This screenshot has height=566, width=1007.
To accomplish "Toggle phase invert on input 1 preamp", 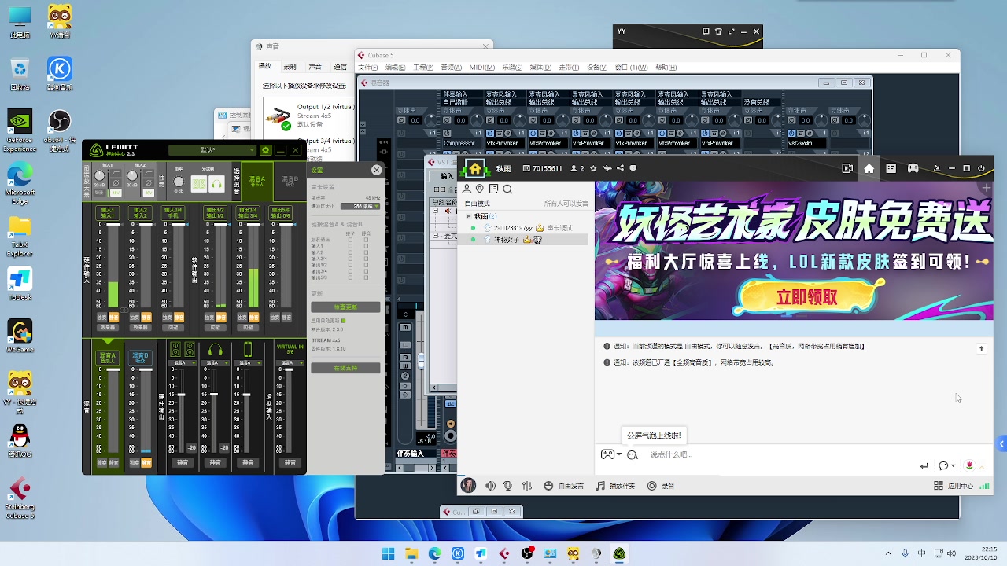I will pyautogui.click(x=116, y=183).
